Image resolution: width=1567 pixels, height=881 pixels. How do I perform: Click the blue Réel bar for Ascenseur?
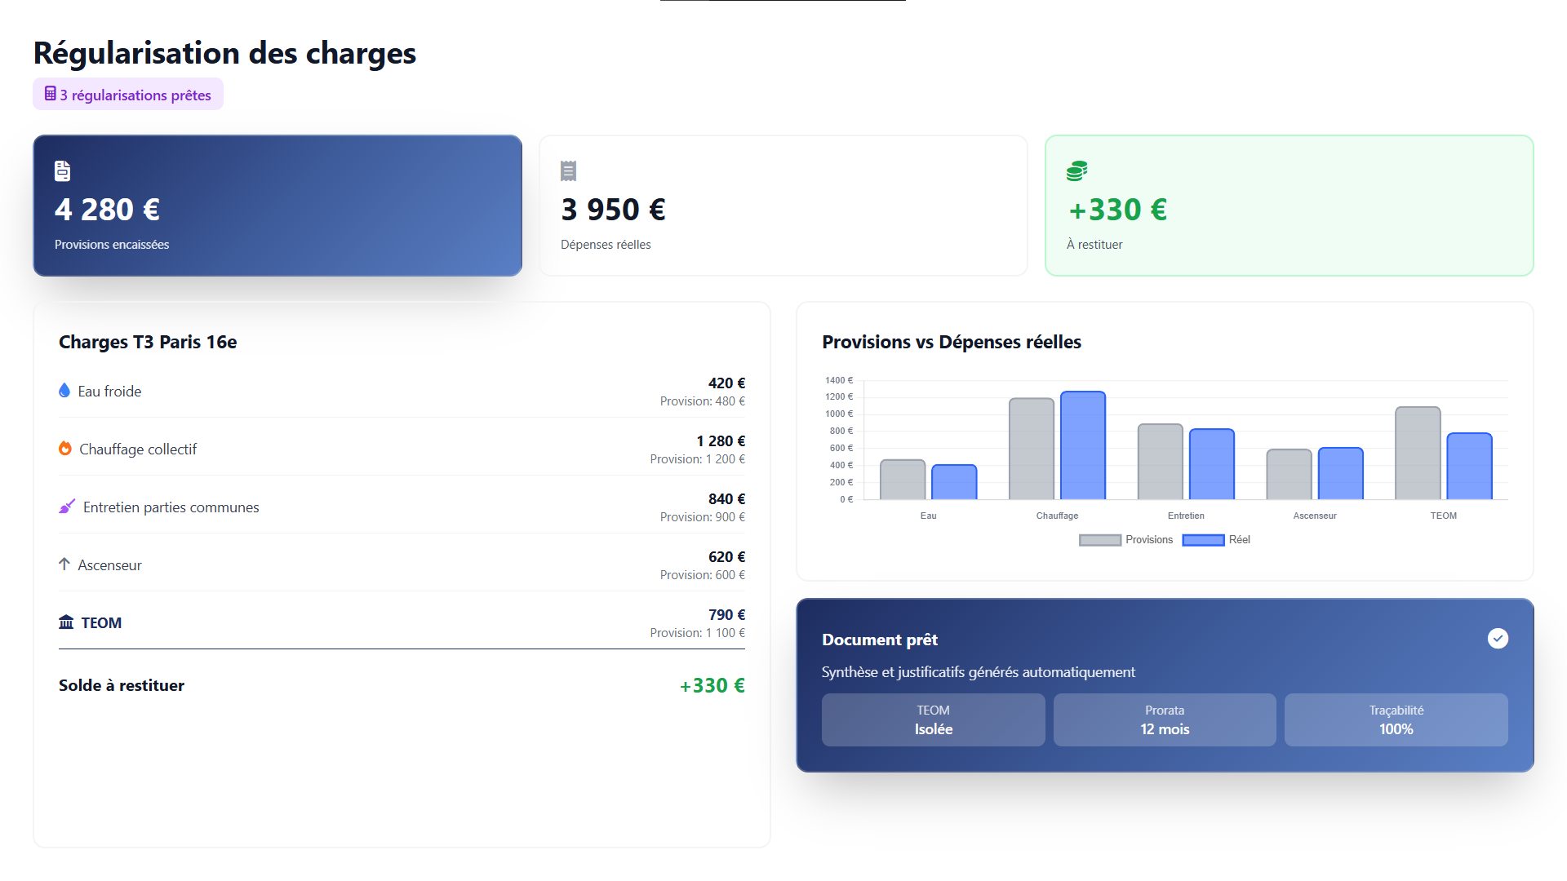pos(1341,473)
